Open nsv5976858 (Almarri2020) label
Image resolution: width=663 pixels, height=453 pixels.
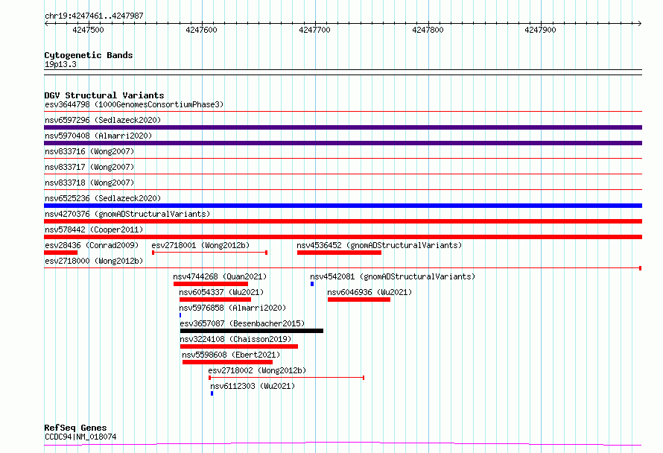click(232, 308)
